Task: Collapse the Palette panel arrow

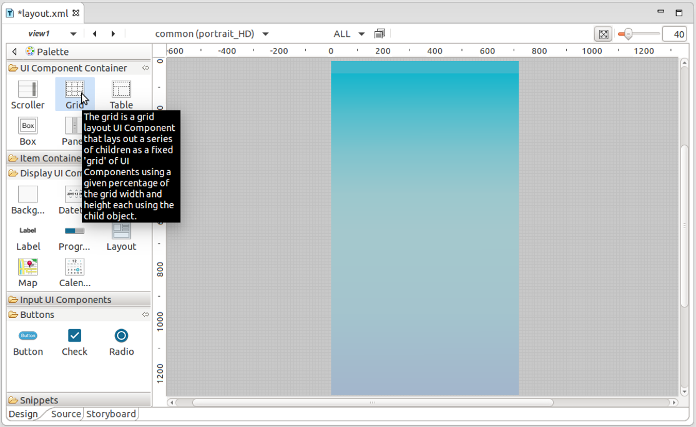Action: coord(15,52)
